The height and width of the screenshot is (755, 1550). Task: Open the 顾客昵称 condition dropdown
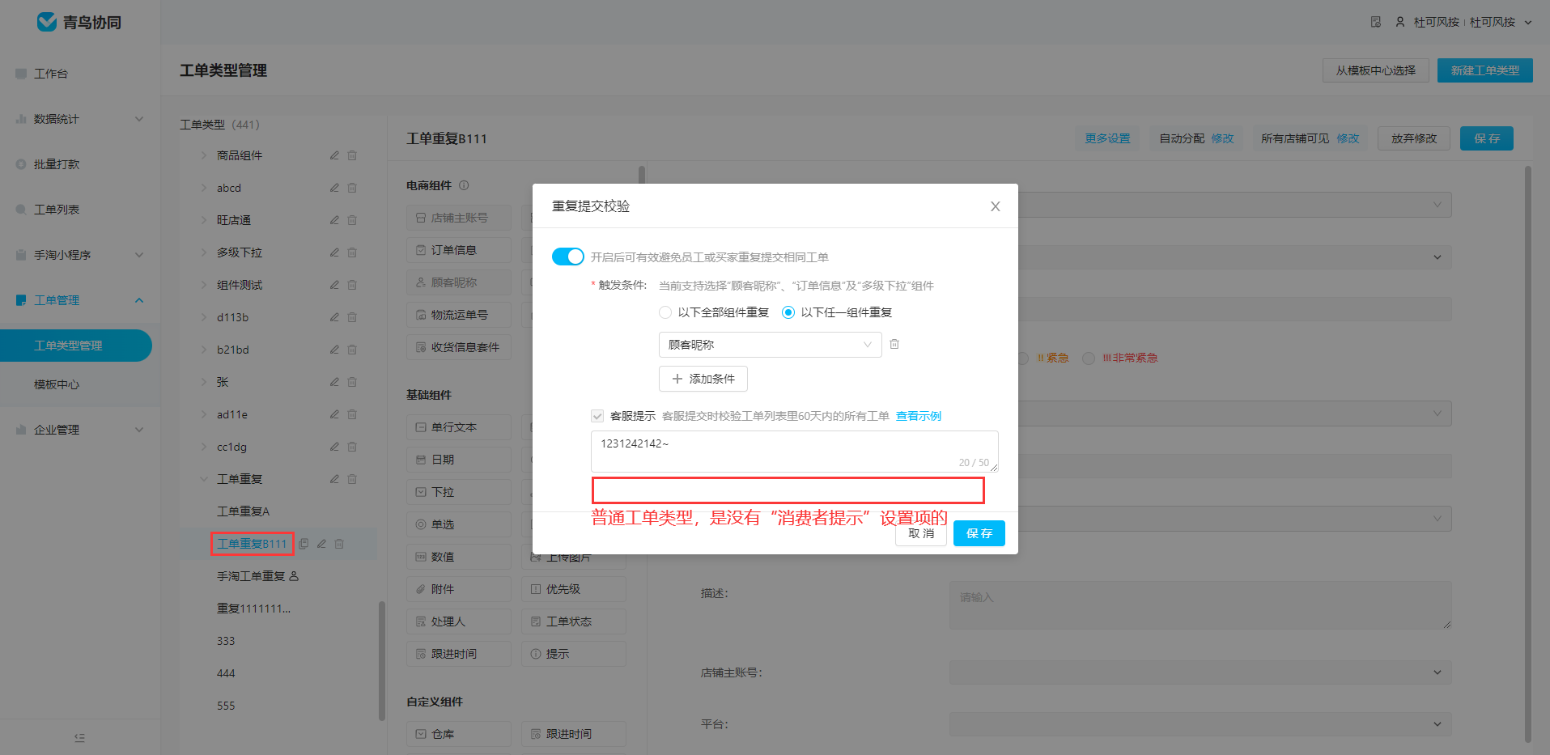[x=770, y=345]
